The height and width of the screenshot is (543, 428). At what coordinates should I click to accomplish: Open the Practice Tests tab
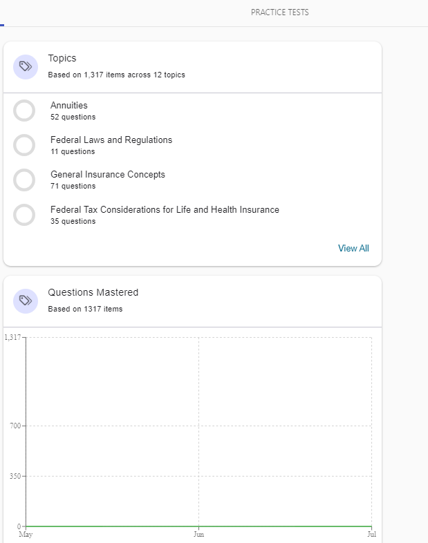[279, 12]
